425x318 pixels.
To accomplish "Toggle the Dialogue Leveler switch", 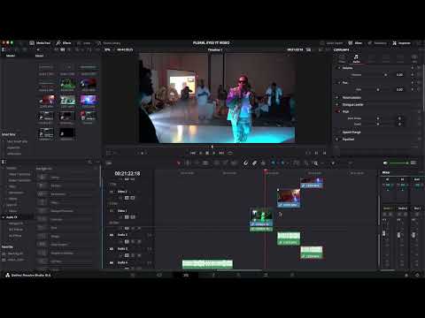I will click(x=338, y=104).
